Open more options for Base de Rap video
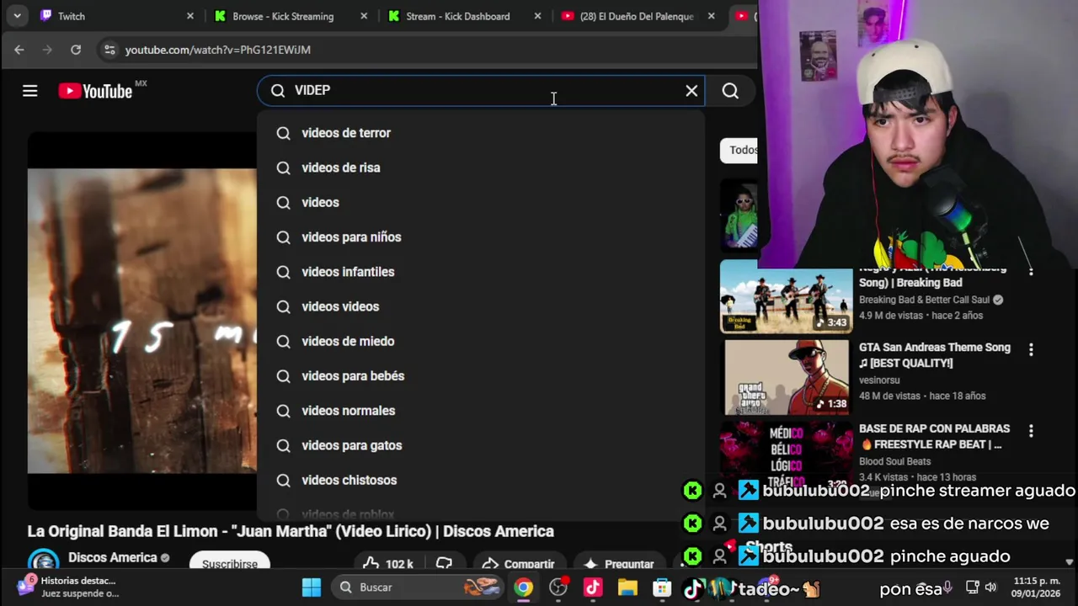1078x606 pixels. 1031,431
